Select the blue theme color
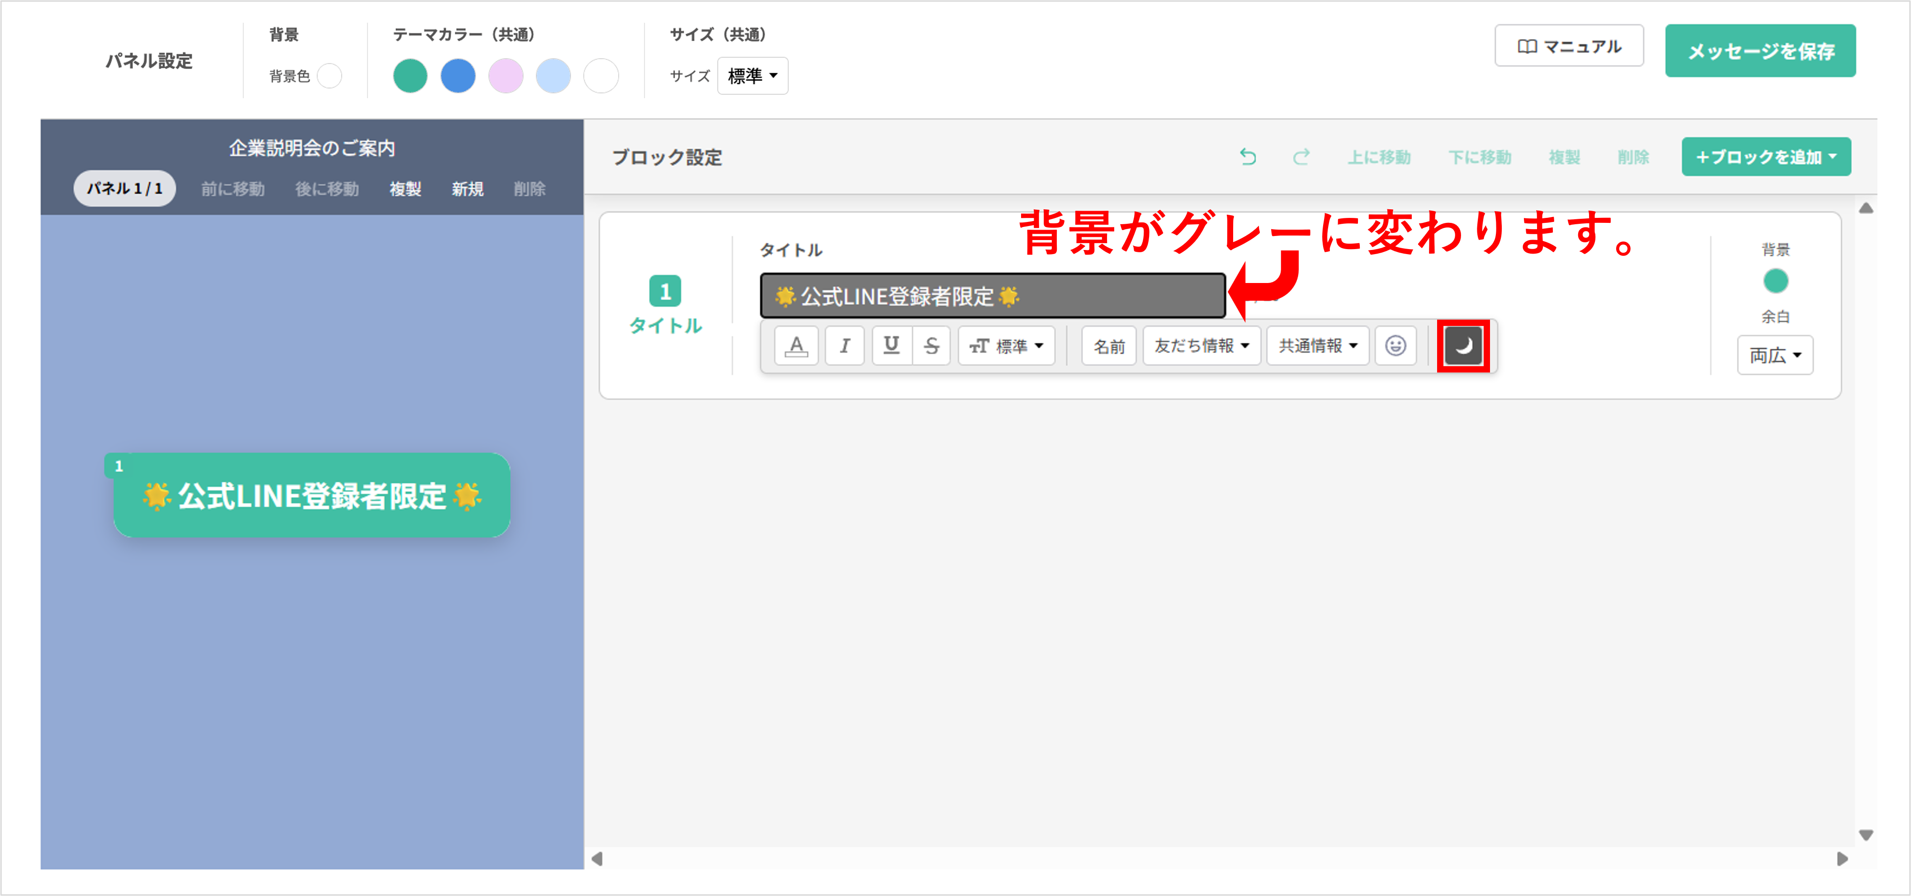Image resolution: width=1911 pixels, height=896 pixels. click(458, 75)
